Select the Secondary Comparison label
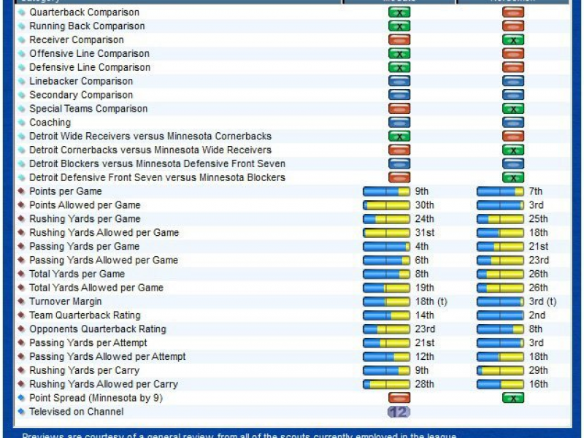The image size is (584, 438). coord(81,95)
